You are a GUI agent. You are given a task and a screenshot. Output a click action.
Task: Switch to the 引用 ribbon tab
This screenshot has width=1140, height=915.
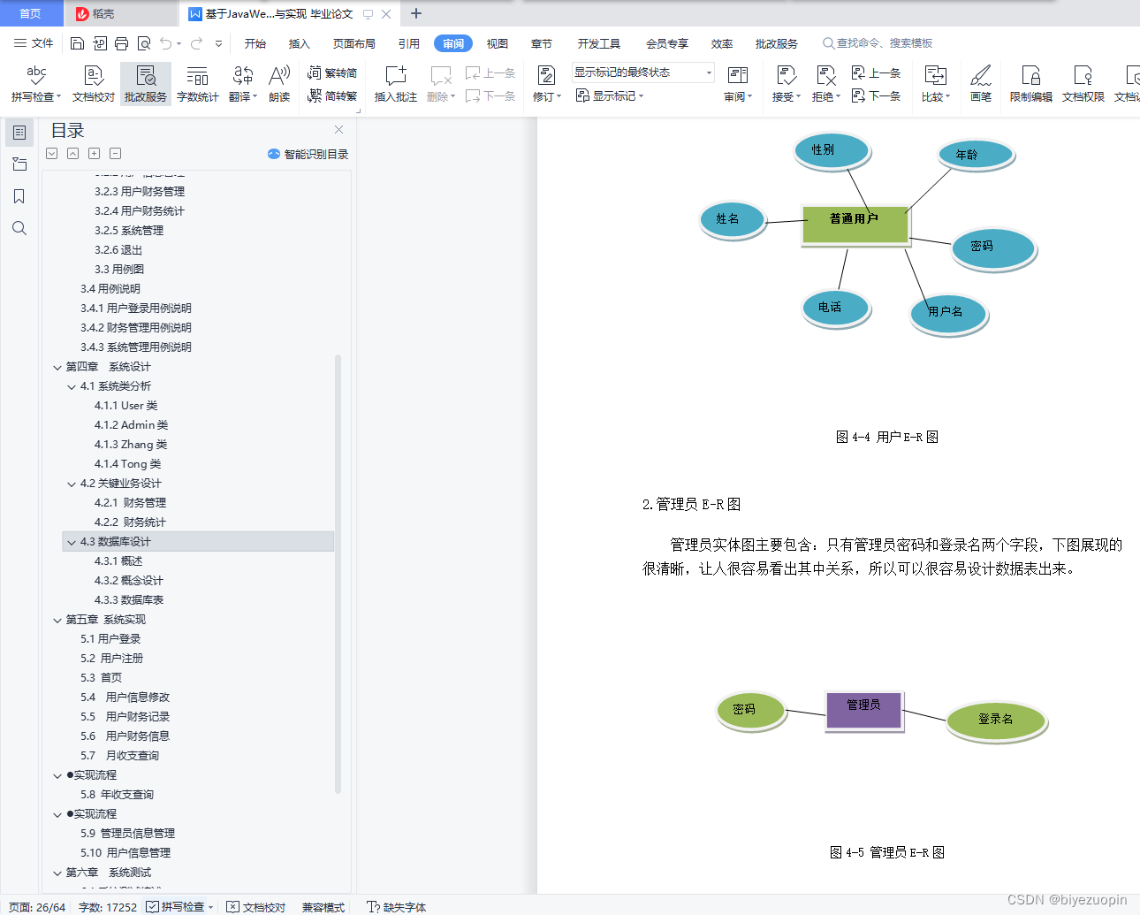pos(409,43)
